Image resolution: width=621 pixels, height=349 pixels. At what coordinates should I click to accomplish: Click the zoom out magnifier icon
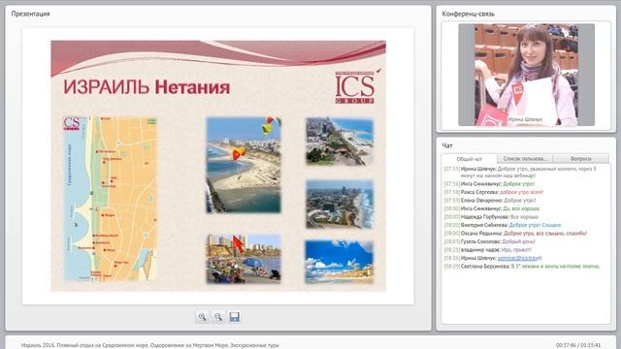click(x=218, y=317)
